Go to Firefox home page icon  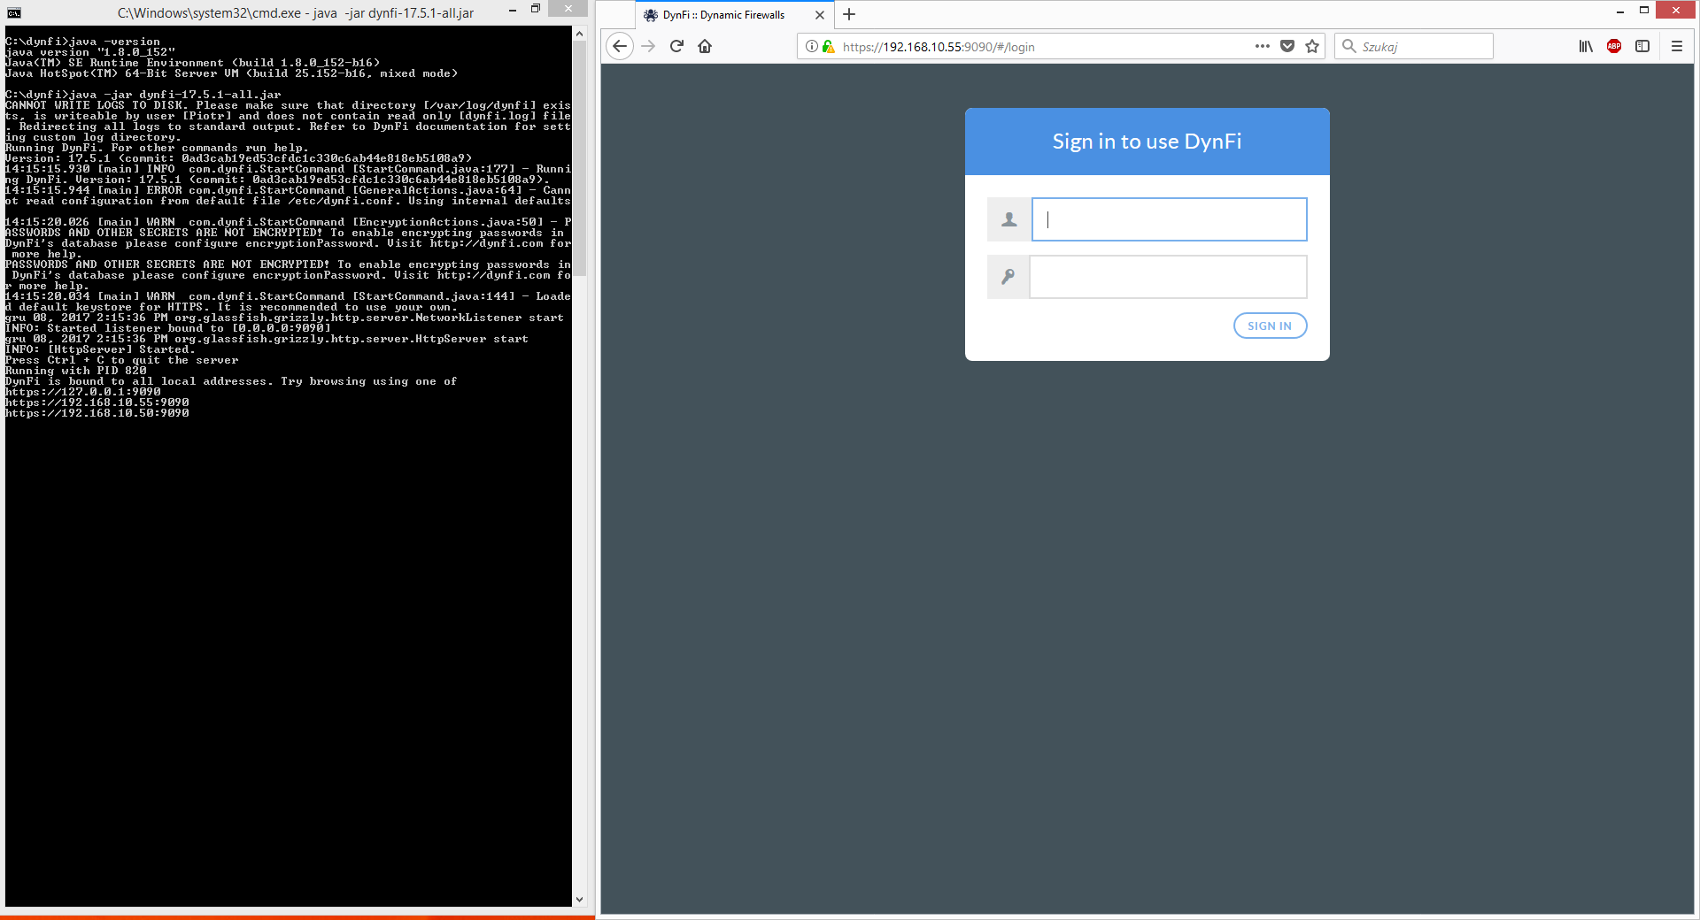point(705,46)
